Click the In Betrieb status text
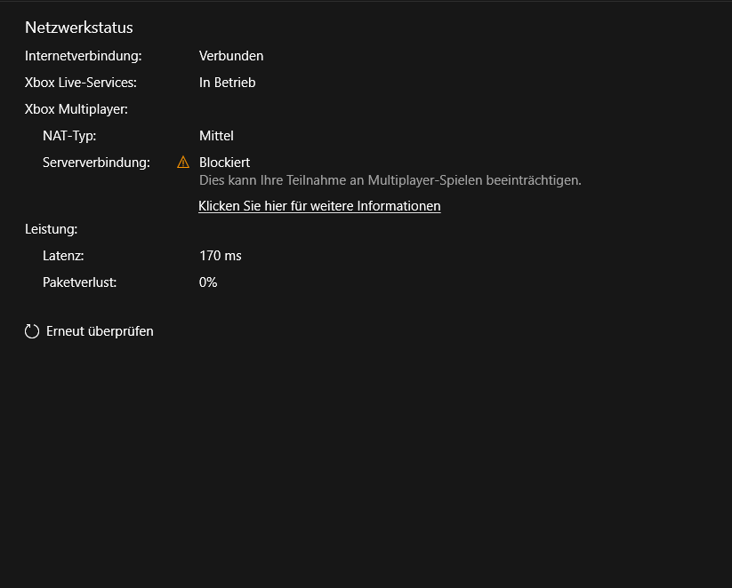Viewport: 732px width, 588px height. (x=228, y=83)
